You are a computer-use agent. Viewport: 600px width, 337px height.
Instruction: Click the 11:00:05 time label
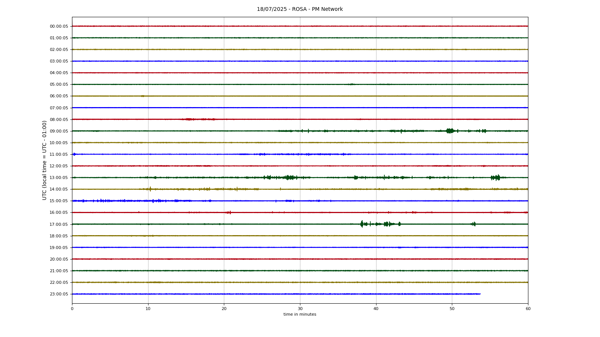59,154
